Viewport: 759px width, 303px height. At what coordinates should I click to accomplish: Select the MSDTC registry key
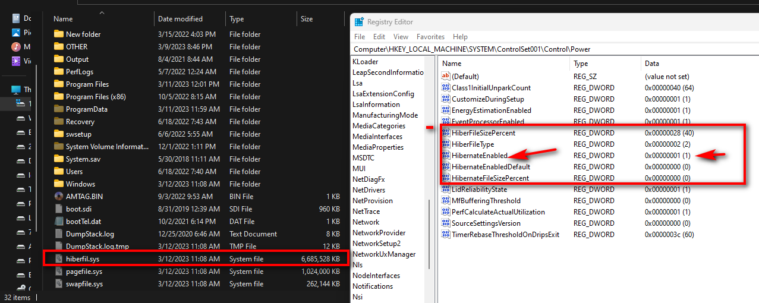[364, 157]
